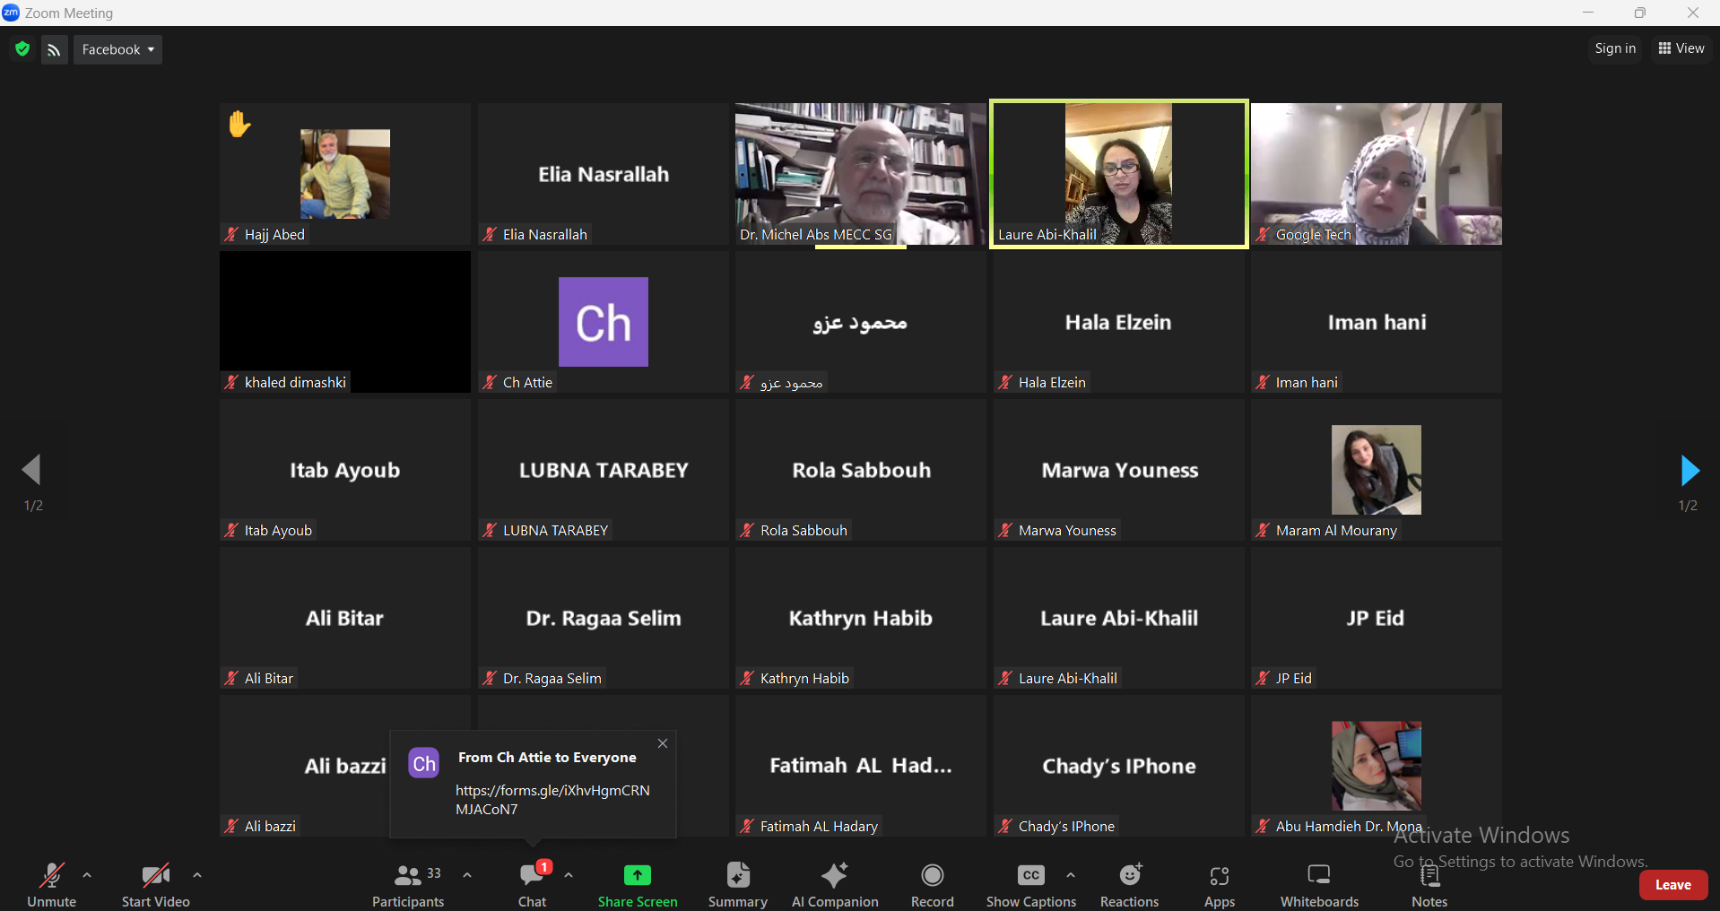Click the Zoom app icon in title bar
The width and height of the screenshot is (1720, 911).
[11, 13]
